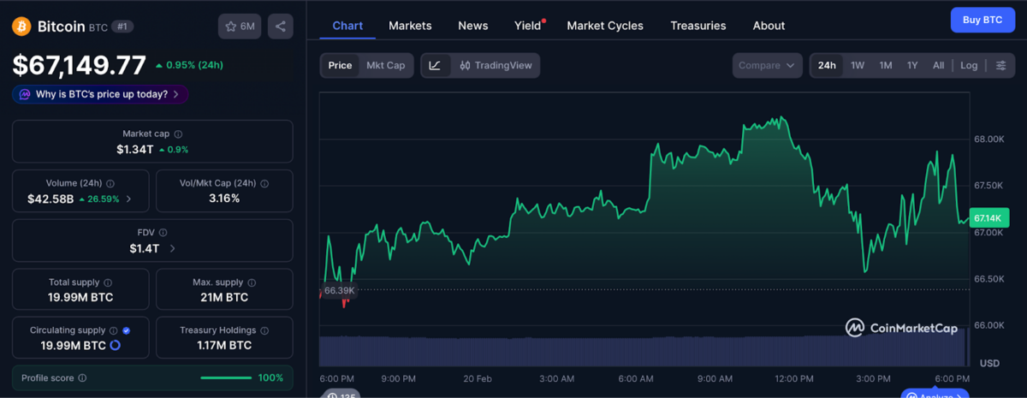
Task: Click the $42.58B volume value
Action: point(50,199)
